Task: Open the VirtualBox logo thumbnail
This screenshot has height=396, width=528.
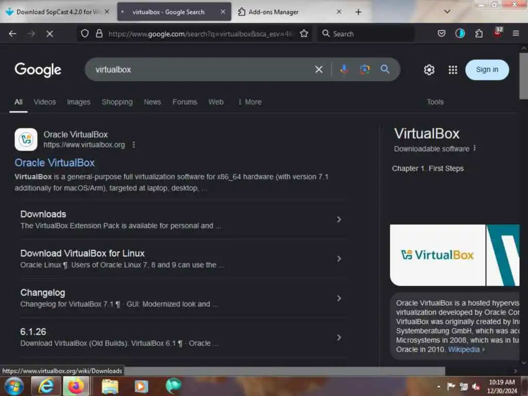Action: pos(437,255)
